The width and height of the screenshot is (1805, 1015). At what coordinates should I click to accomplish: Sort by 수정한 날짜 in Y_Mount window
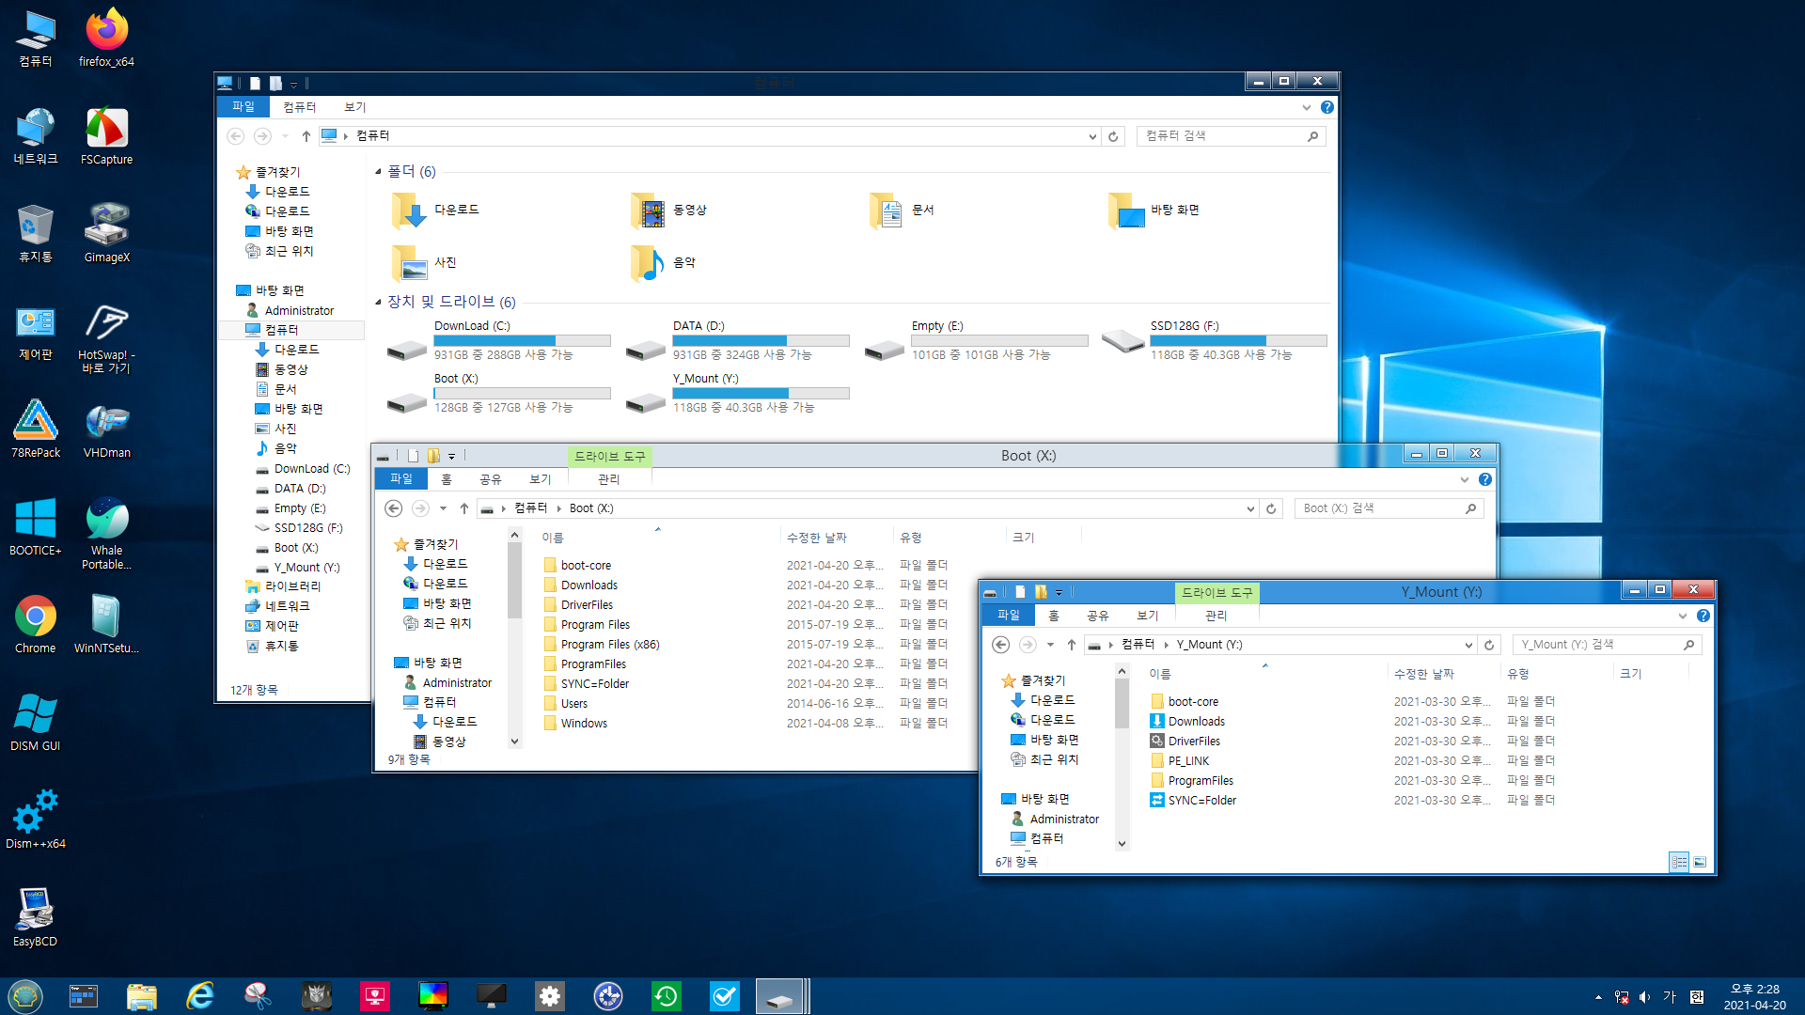pyautogui.click(x=1443, y=674)
